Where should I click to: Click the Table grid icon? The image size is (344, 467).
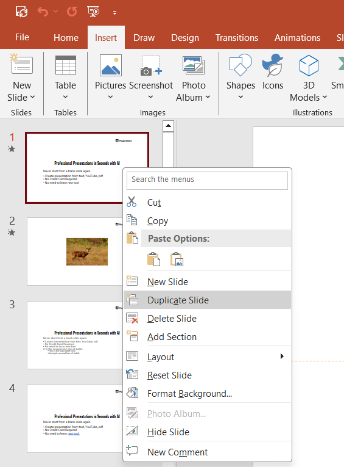tap(66, 65)
